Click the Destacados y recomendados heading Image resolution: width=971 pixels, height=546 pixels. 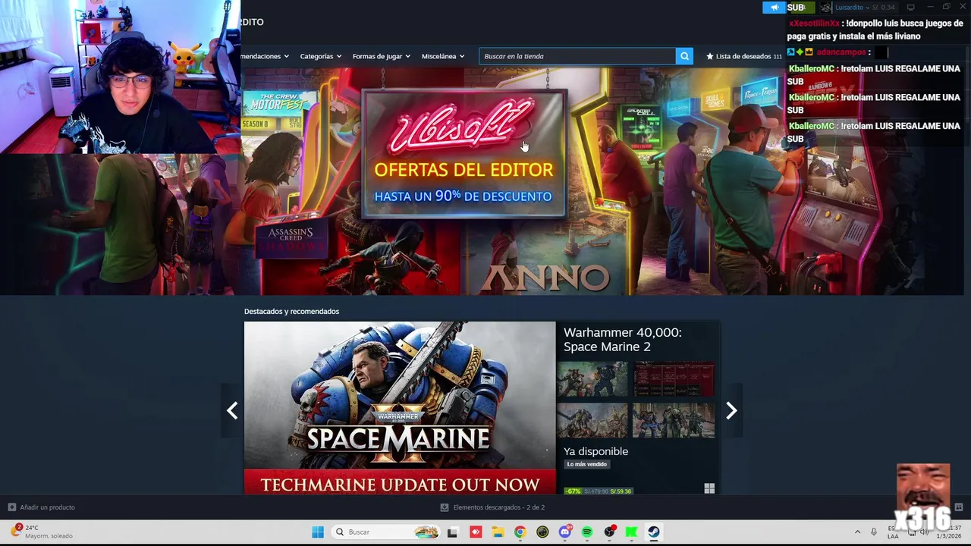[x=291, y=312]
